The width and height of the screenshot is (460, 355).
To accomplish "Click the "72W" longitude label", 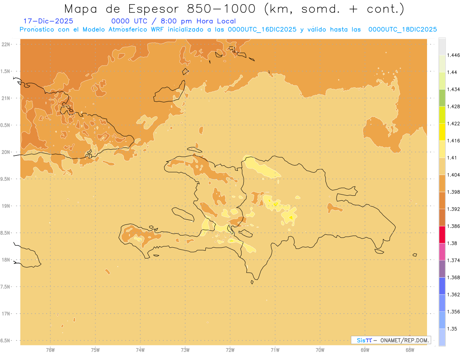I will coord(230,350).
